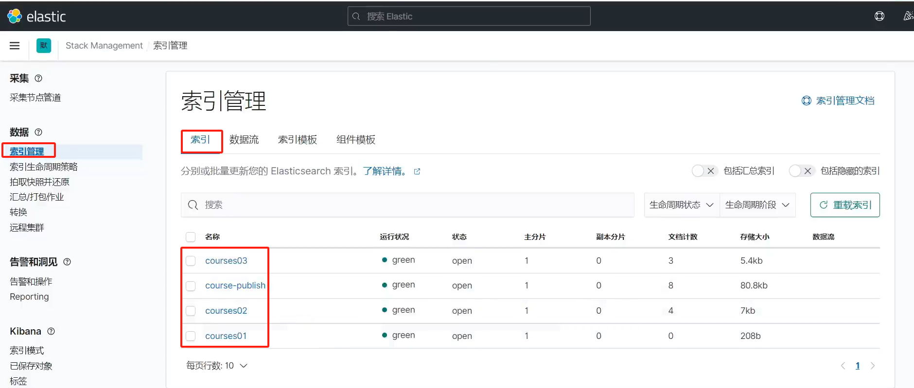Viewport: 914px width, 388px height.
Task: Click the 重载索引 button
Action: click(845, 205)
